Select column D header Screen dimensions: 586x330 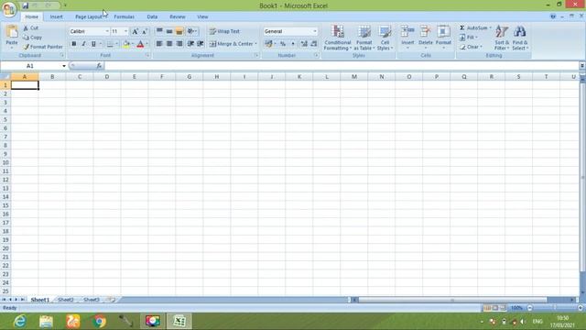tap(107, 77)
